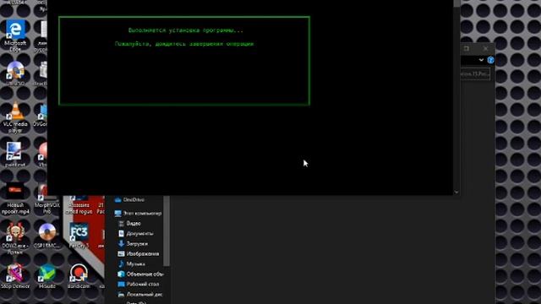This screenshot has height=304, width=541.
Task: Open Объемные объекты in Explorer sidebar
Action: click(140, 274)
